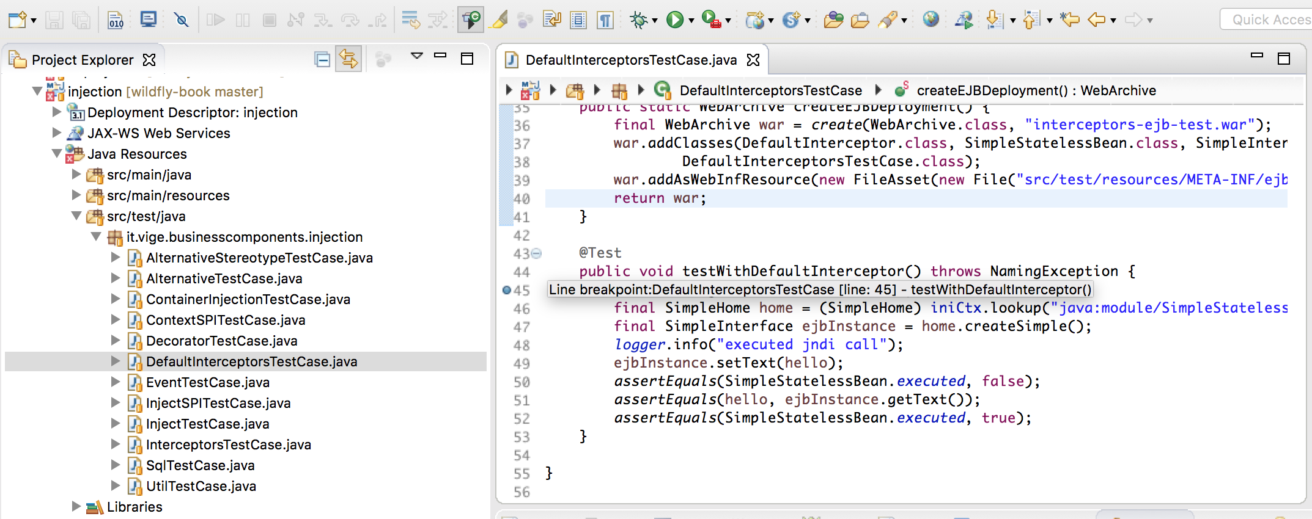Click the Back navigation arrow
Image resolution: width=1312 pixels, height=519 pixels.
coord(1097,20)
